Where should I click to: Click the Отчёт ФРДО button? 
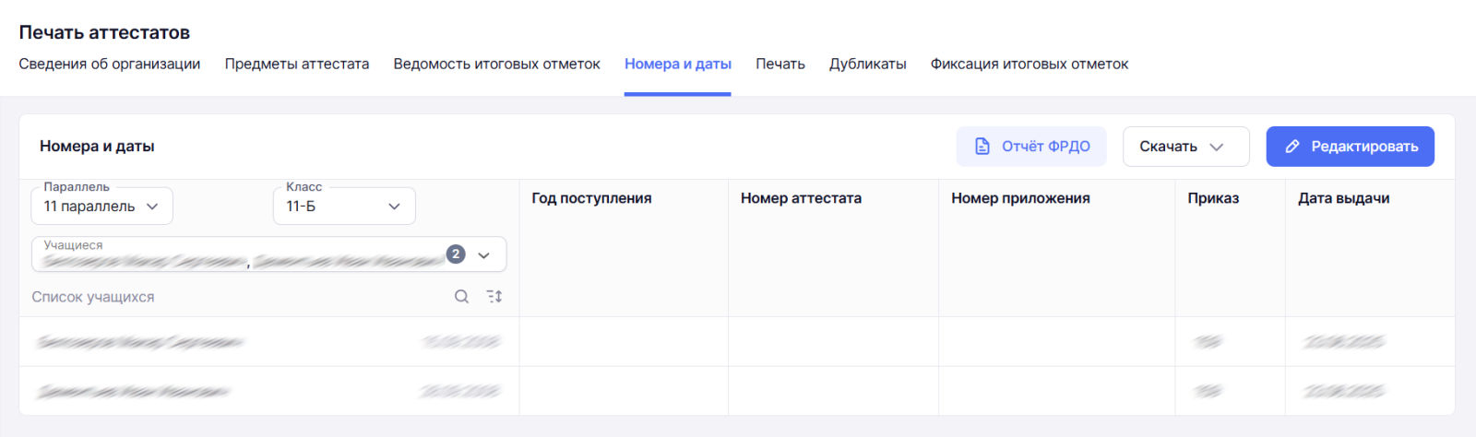tap(1030, 147)
